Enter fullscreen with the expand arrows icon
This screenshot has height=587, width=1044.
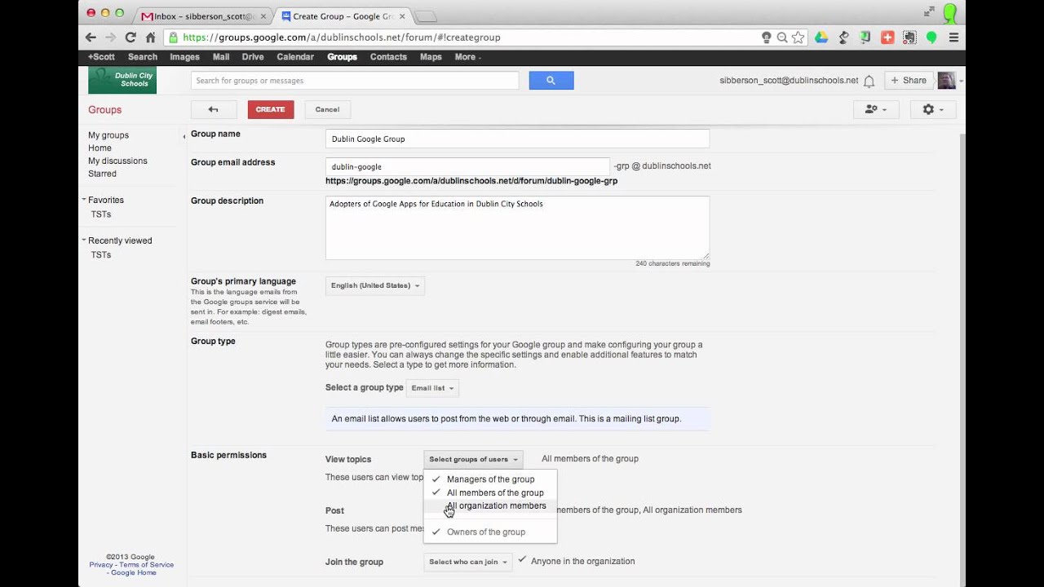point(929,12)
